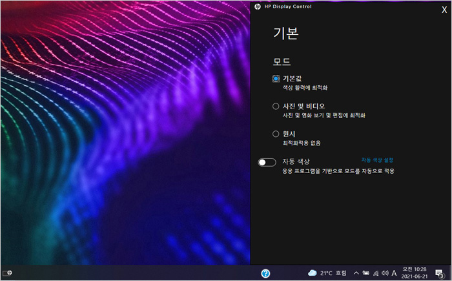Click the IME language indicator A
Image resolution: width=452 pixels, height=281 pixels.
tap(394, 273)
